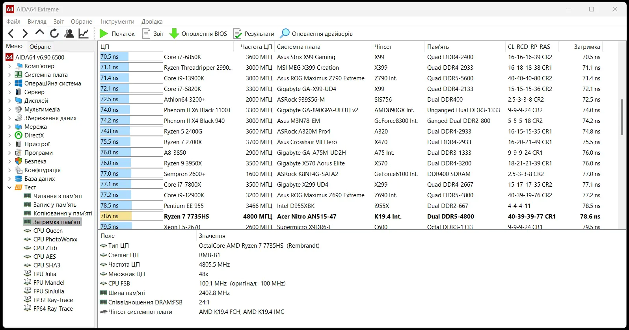Open Результати toolbar button
The width and height of the screenshot is (629, 330).
254,34
